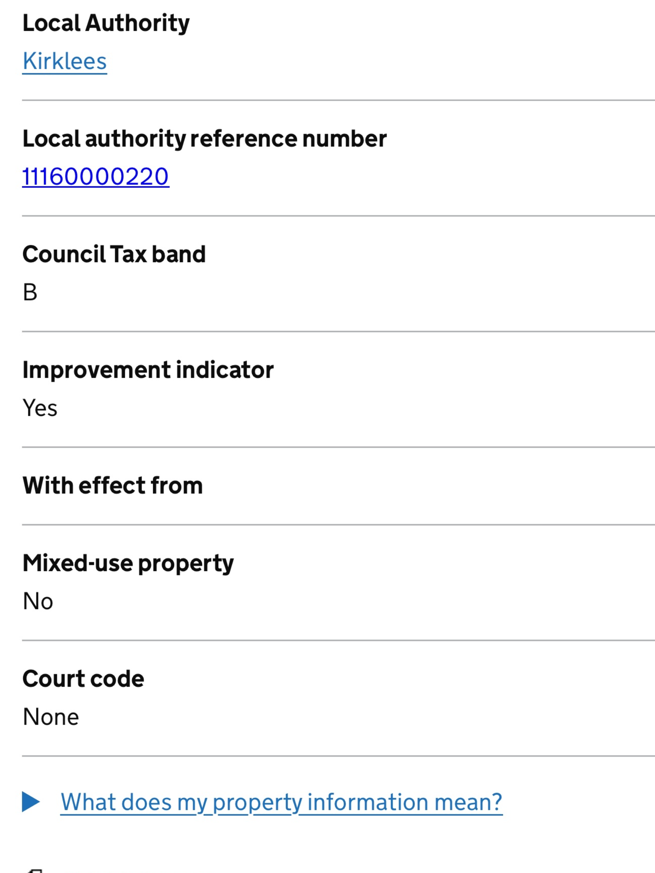Screen dimensions: 655x873
Task: Open the Kirklees local authority link
Action: tap(65, 61)
